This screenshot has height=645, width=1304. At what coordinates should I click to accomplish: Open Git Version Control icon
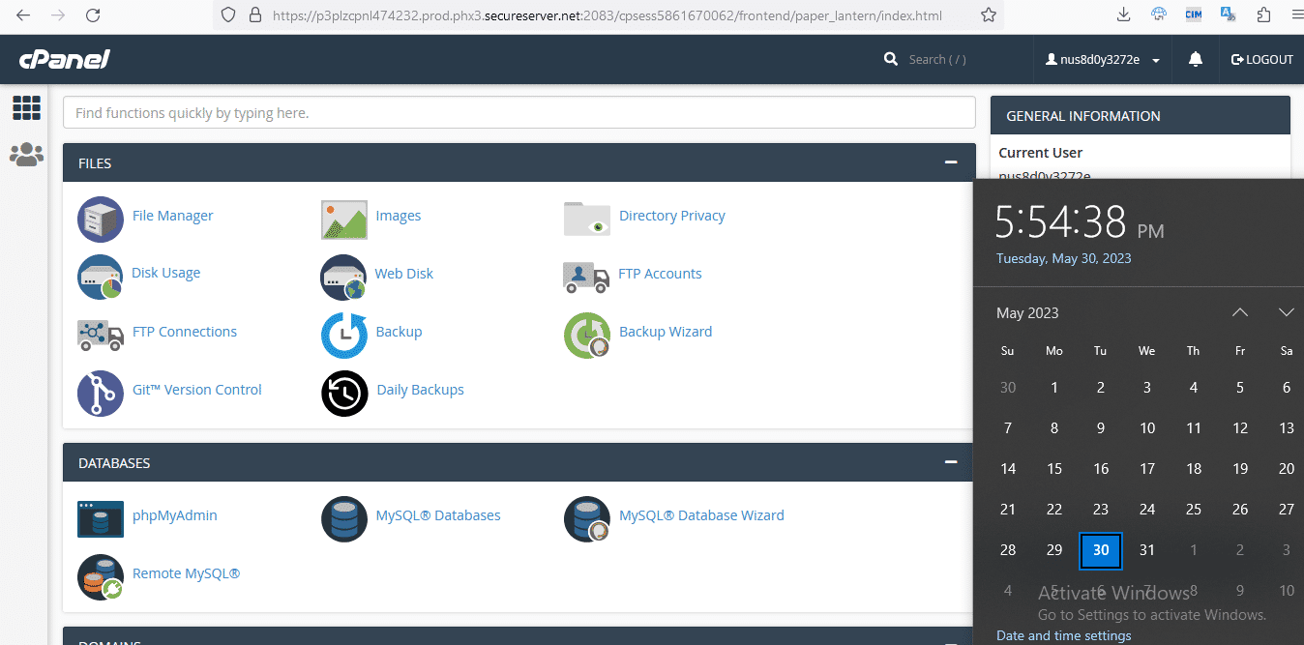(x=101, y=393)
